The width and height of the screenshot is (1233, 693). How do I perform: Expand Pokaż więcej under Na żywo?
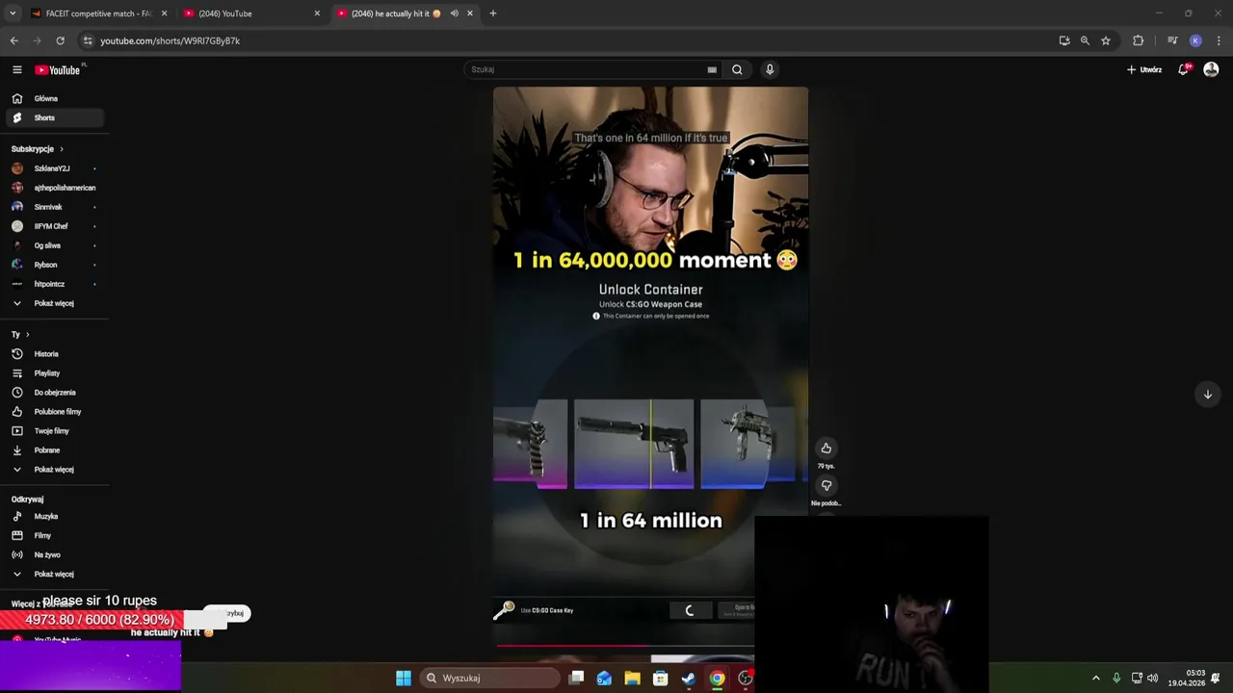coord(56,574)
